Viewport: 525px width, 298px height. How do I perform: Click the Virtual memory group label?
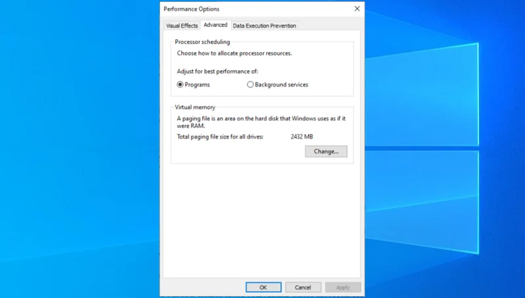[195, 107]
